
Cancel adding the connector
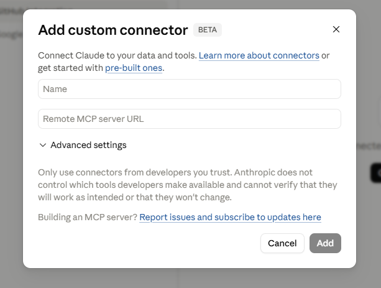pos(282,243)
